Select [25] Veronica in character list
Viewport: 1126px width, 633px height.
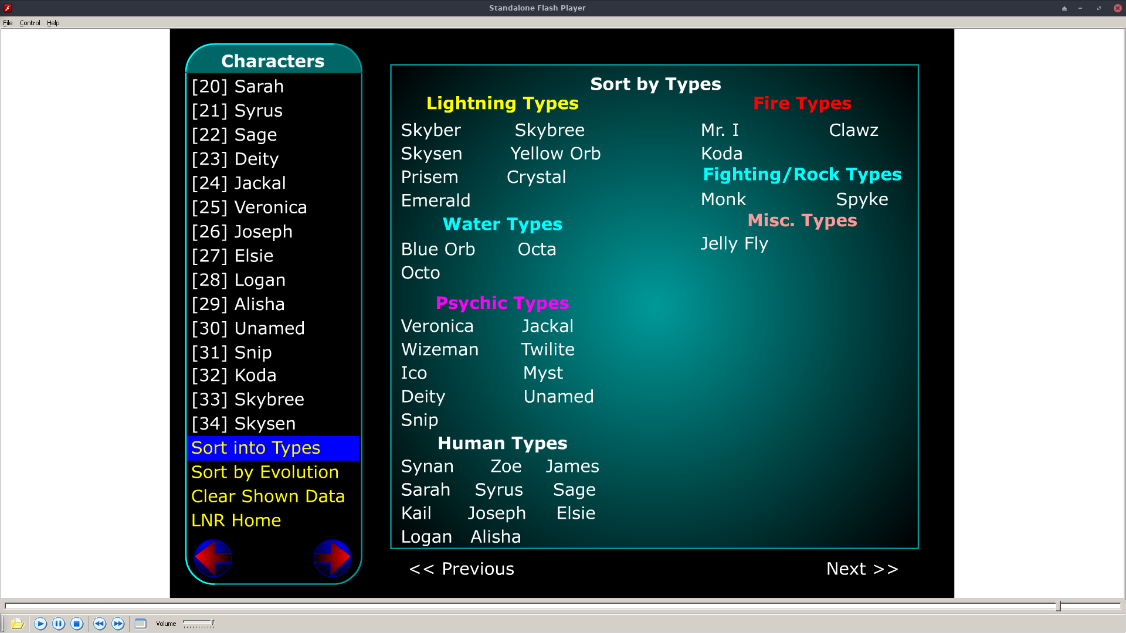point(249,207)
